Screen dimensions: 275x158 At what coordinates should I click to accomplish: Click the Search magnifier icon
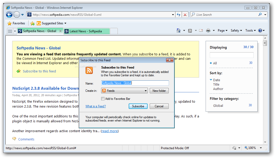click(x=260, y=14)
